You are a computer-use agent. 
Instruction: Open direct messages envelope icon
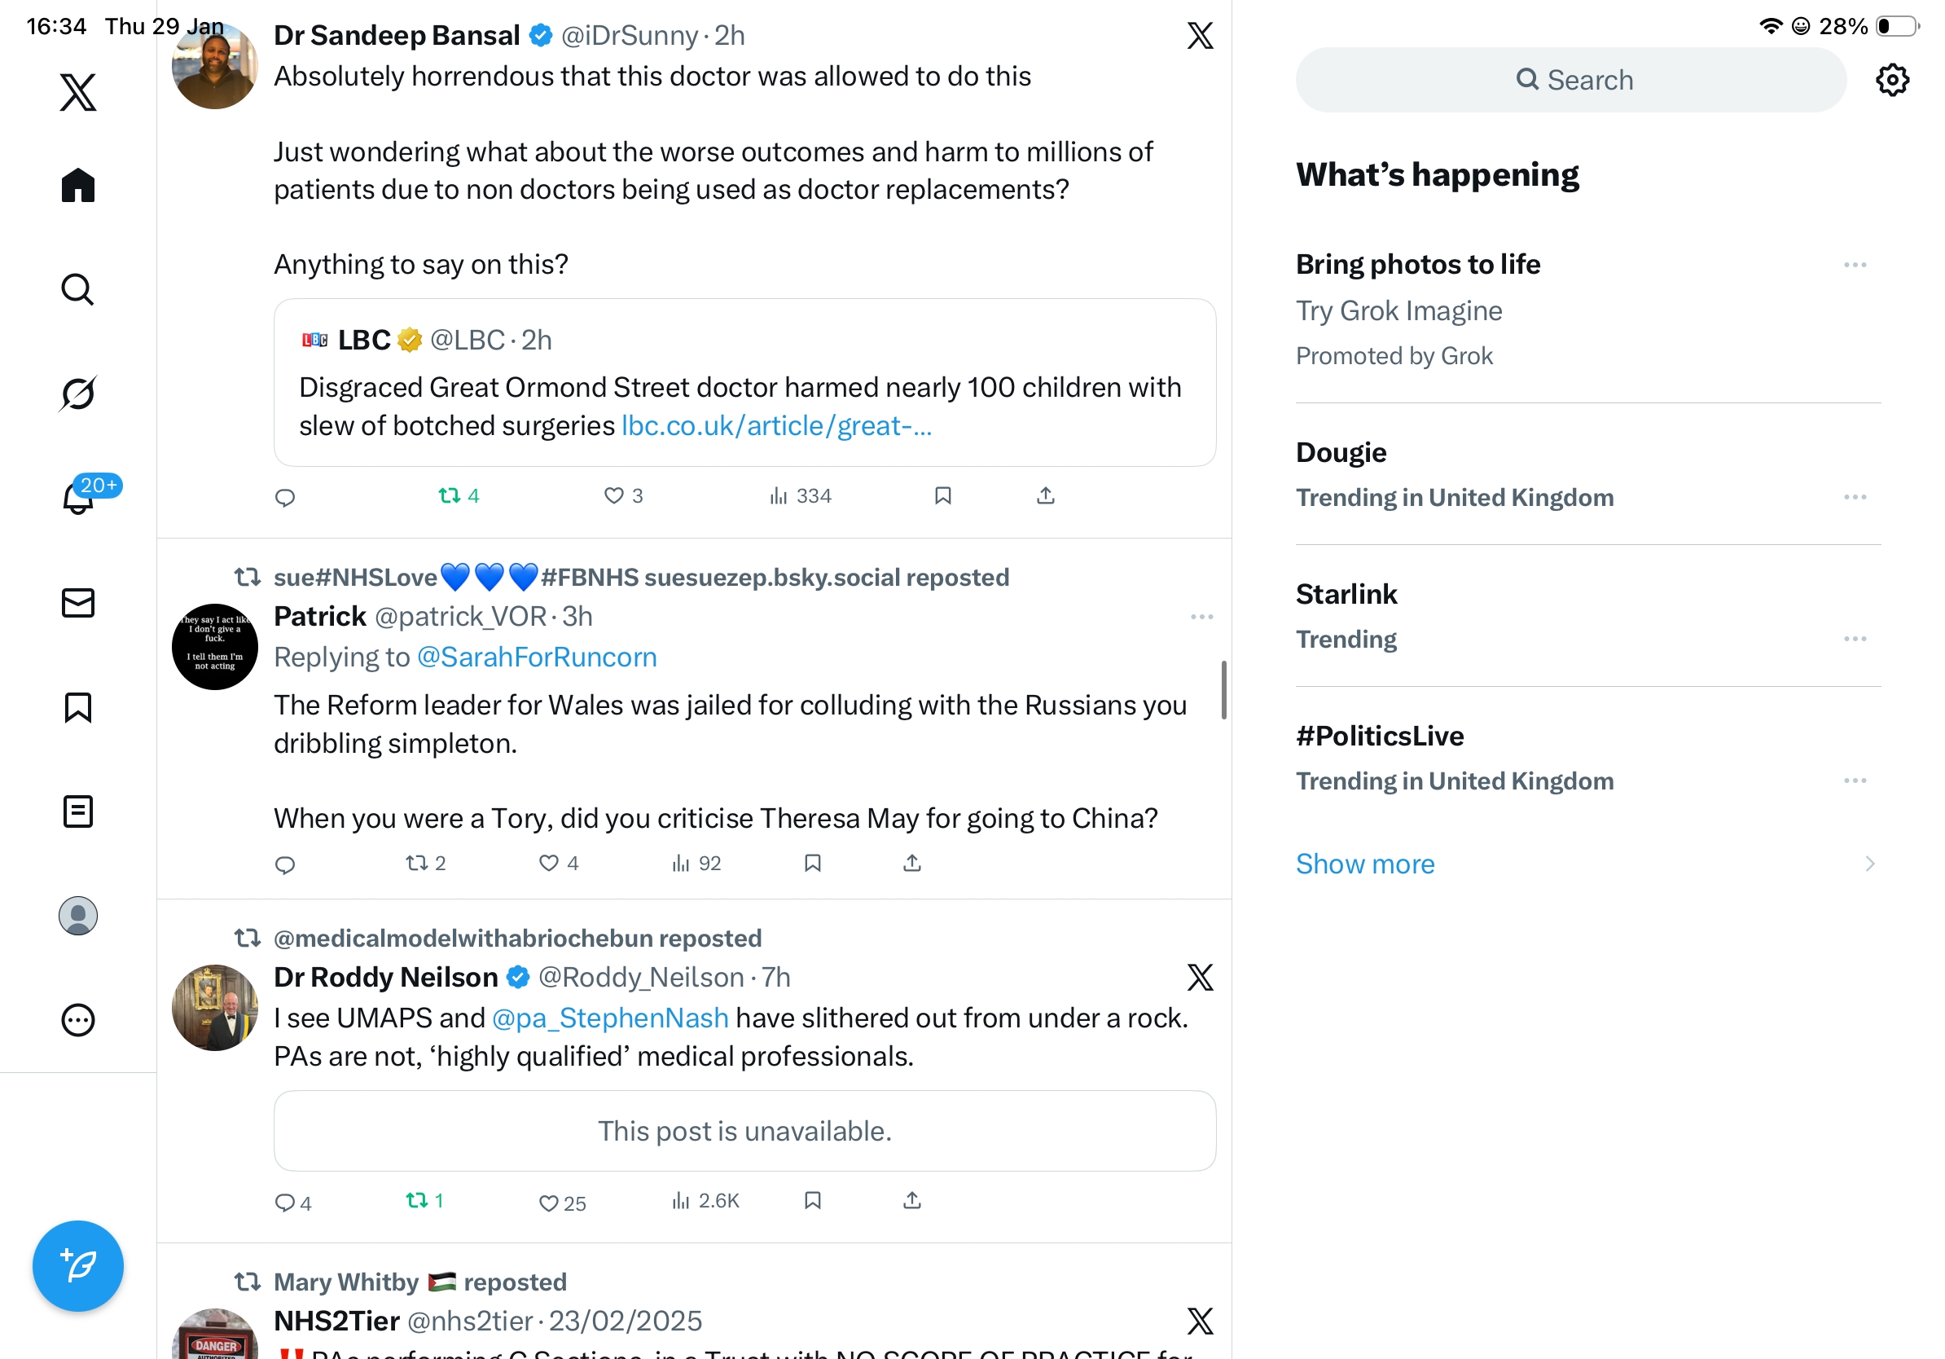click(x=78, y=602)
